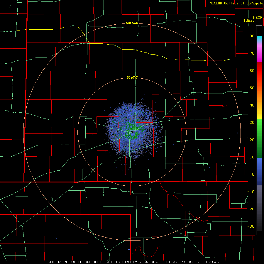Click the NEXR label above the legend
Image resolution: width=264 pixels, height=264 pixels.
[x=258, y=18]
